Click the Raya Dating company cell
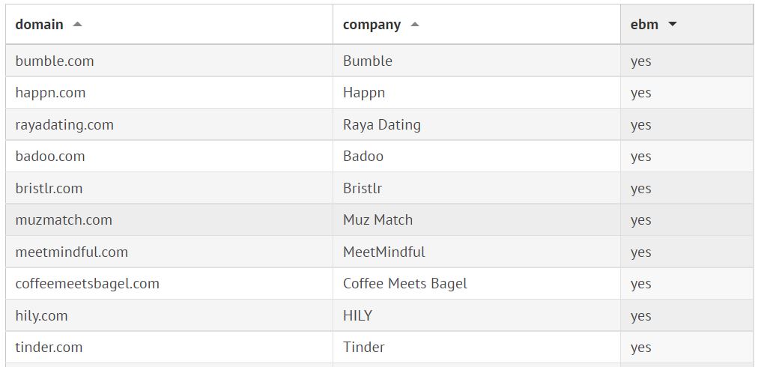Viewport: 758px width, 367px height. [382, 124]
